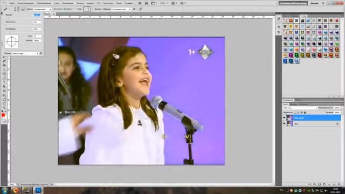Select the Sampled source radio button
The width and height of the screenshot is (345, 194).
pyautogui.click(x=64, y=9)
